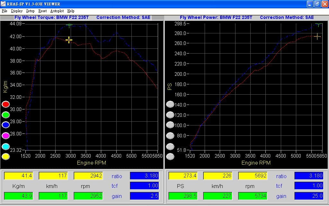
Task: Click the topmost gray curve selector on power panel
Action: pos(170,104)
